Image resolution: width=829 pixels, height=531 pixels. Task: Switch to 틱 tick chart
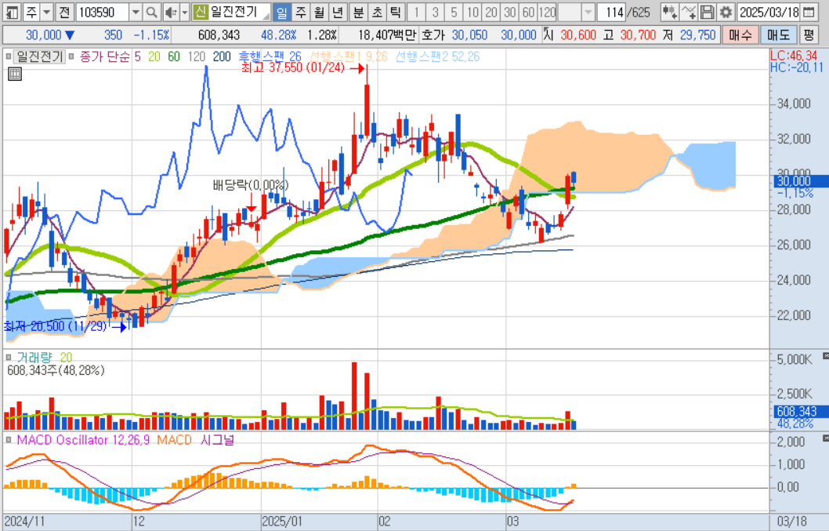[396, 12]
